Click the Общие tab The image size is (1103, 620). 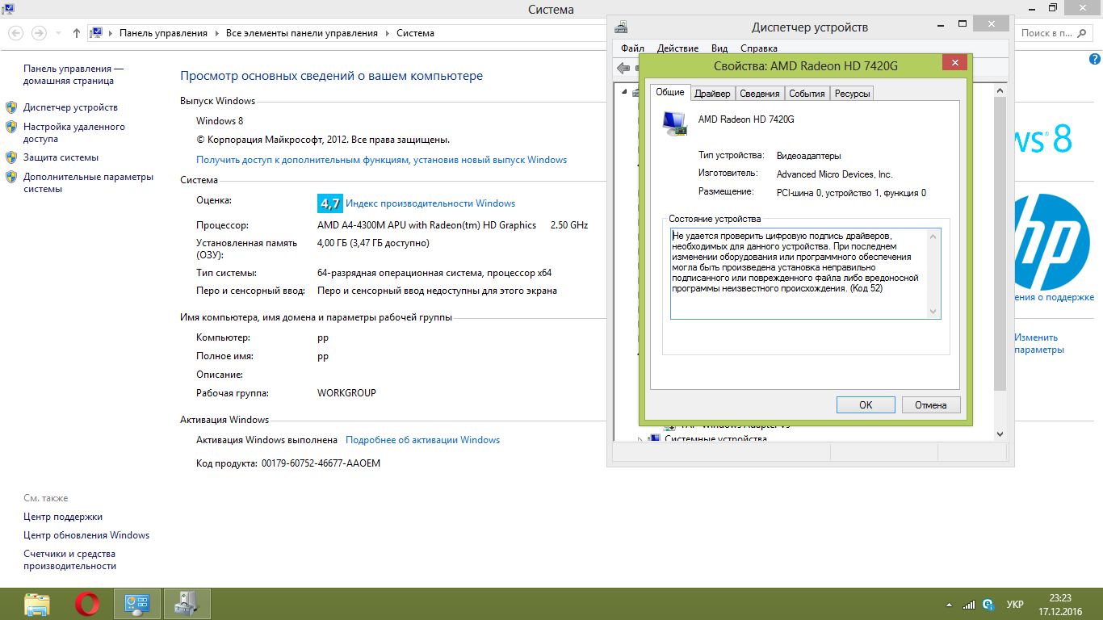pyautogui.click(x=670, y=92)
